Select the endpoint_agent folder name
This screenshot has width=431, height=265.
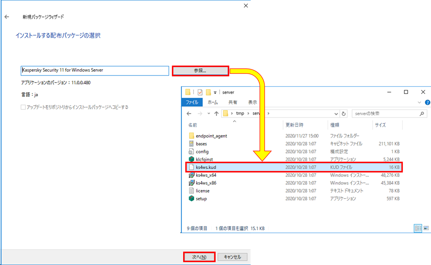[x=211, y=136]
